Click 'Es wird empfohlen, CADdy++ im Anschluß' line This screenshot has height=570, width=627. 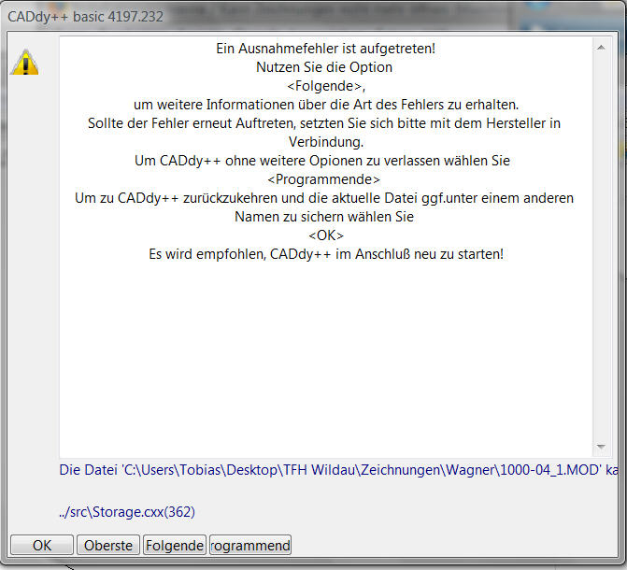coord(326,254)
